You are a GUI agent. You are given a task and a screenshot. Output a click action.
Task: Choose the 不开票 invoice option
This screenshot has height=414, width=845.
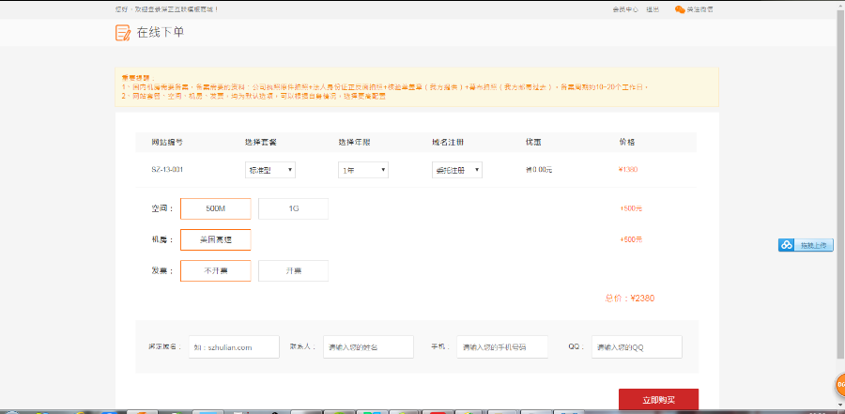coord(216,270)
